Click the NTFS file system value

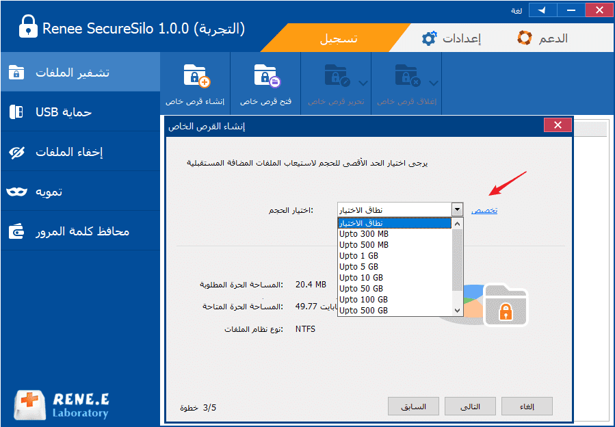tap(305, 329)
